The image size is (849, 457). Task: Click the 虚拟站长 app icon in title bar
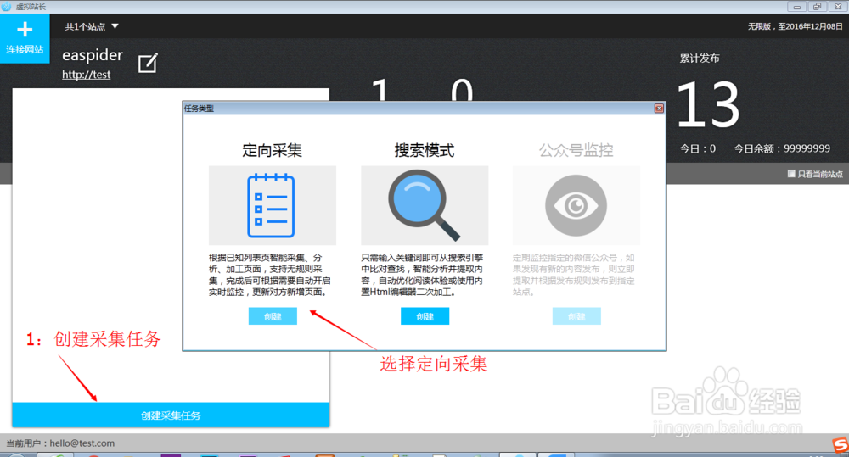(x=6, y=7)
